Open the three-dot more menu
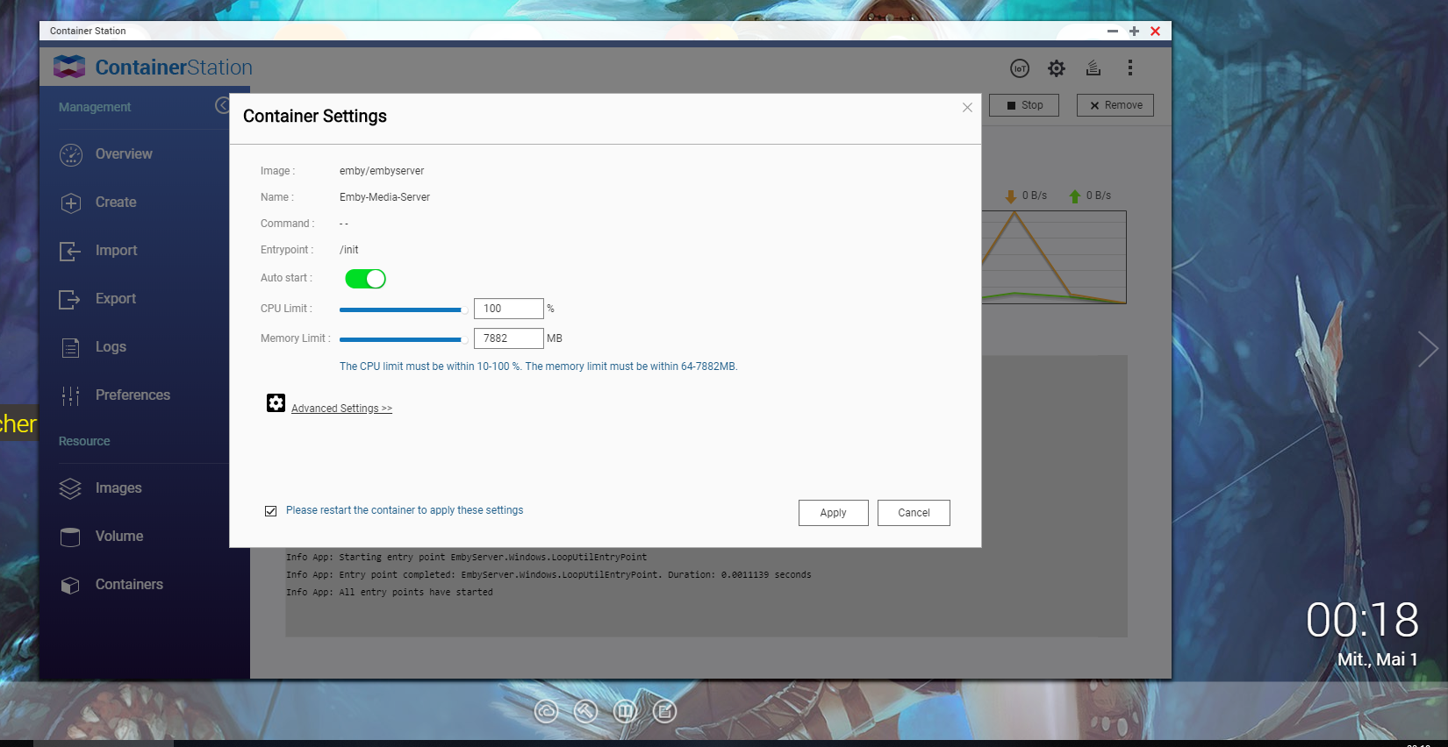The width and height of the screenshot is (1448, 747). click(x=1130, y=68)
